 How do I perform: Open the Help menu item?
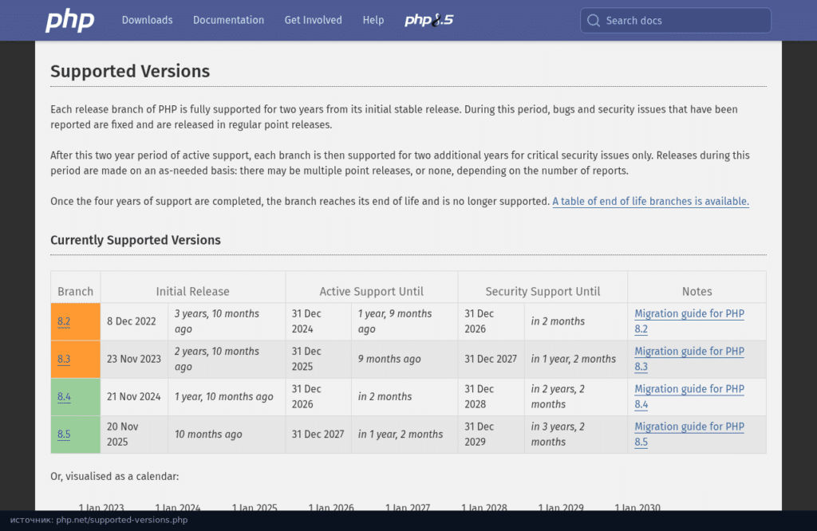(373, 20)
